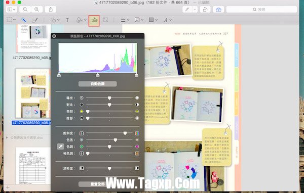Toggle the Markup toolbox button
This screenshot has height=193, width=304.
pos(218,10)
